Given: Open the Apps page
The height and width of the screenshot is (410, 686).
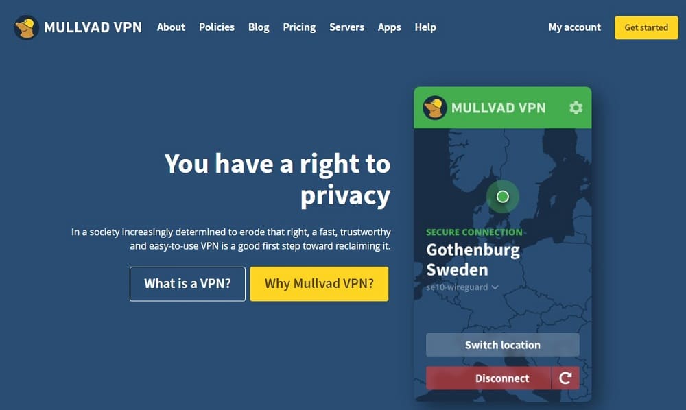Looking at the screenshot, I should point(390,27).
